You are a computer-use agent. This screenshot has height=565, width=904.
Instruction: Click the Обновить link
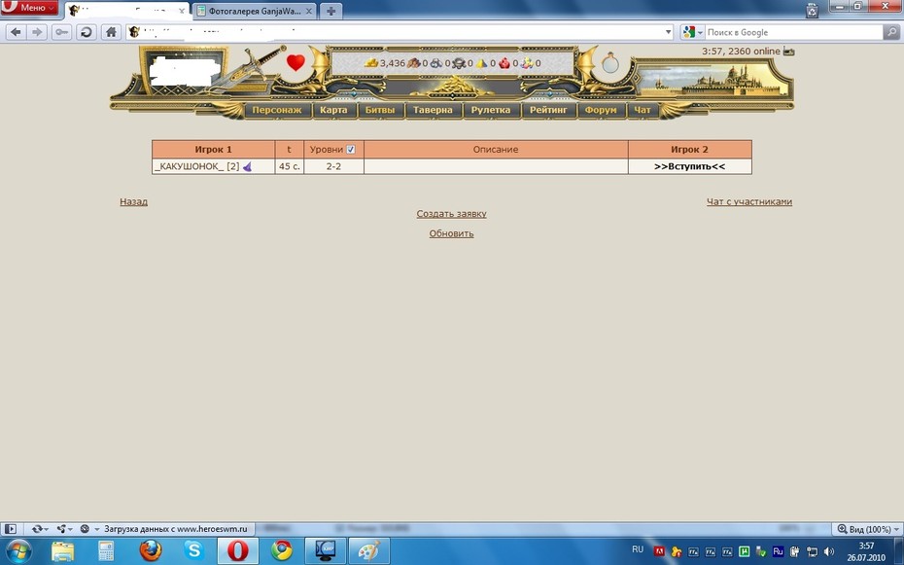coord(451,233)
